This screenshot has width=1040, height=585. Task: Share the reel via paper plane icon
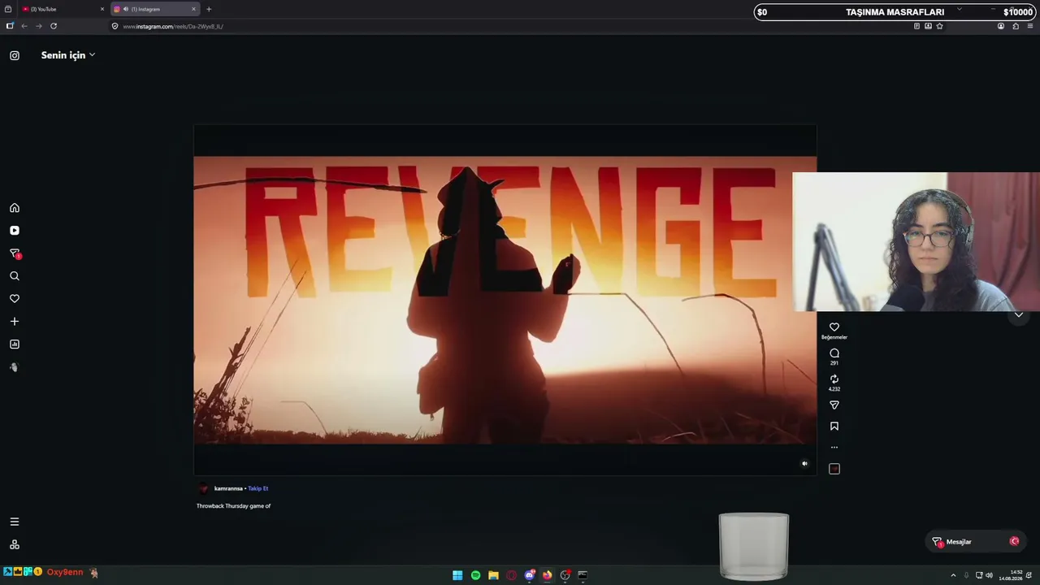[834, 405]
